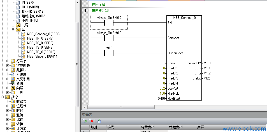Click the 变量表 panel title bar

[174, 115]
